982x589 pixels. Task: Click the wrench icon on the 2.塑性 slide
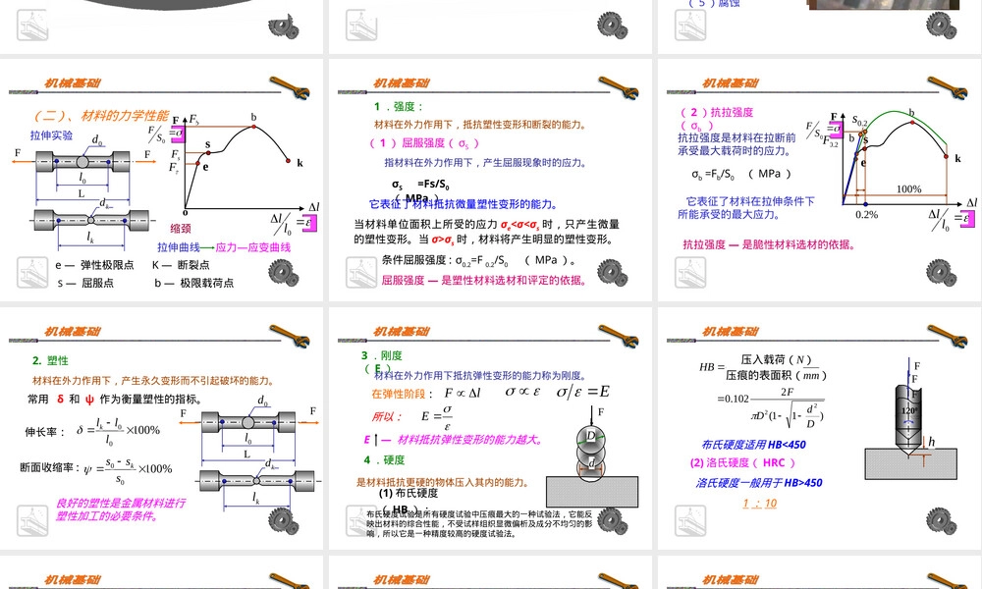pos(290,336)
